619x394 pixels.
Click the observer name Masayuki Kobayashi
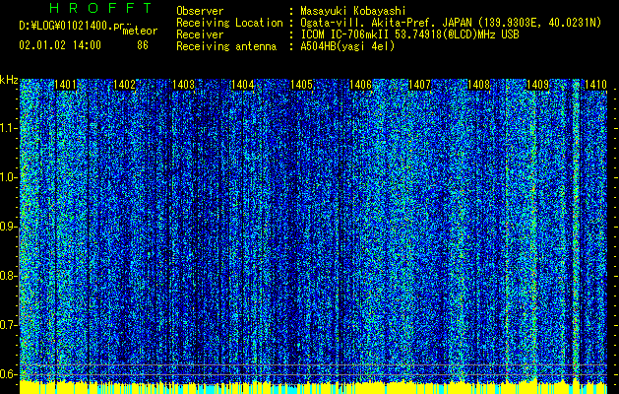pyautogui.click(x=353, y=11)
